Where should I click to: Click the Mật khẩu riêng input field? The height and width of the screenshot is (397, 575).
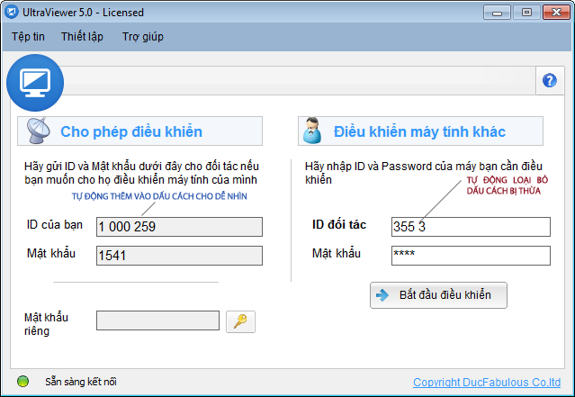(157, 320)
